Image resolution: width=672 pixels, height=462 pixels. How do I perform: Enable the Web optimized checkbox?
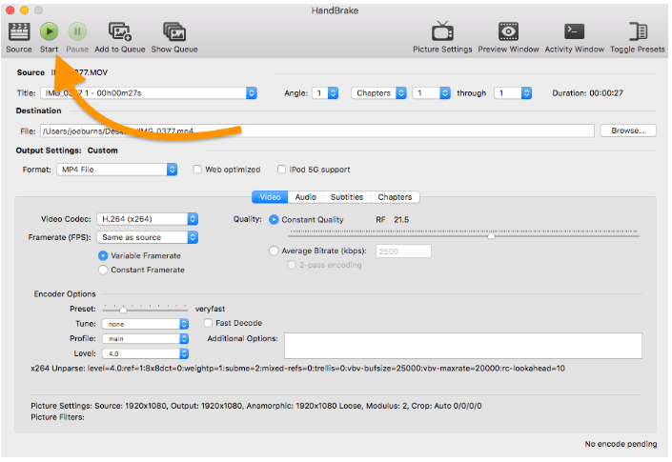click(x=197, y=170)
